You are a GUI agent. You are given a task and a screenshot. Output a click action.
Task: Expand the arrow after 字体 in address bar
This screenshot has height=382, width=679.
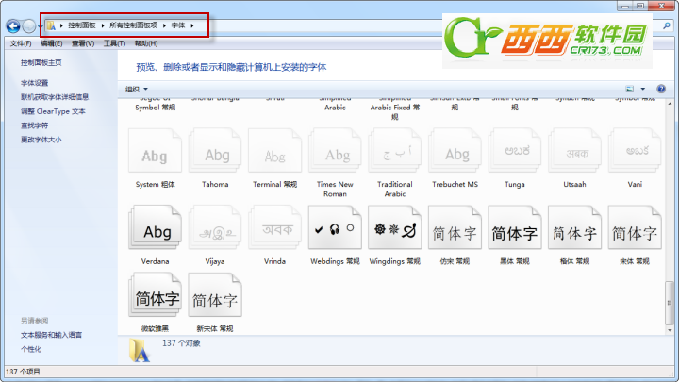coord(191,25)
